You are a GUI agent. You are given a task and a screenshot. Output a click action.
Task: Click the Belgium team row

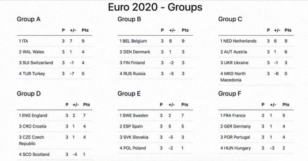[x=155, y=41]
